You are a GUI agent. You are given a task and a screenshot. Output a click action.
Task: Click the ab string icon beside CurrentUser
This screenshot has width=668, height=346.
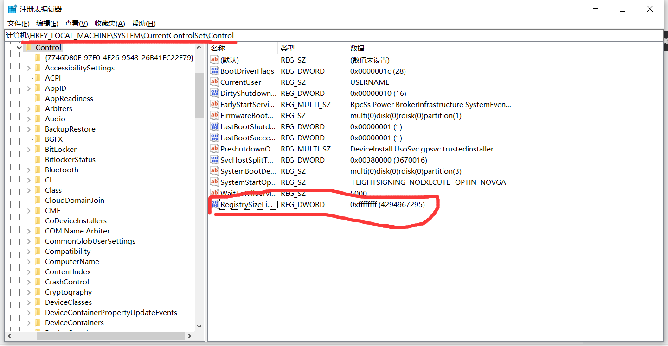coord(215,82)
